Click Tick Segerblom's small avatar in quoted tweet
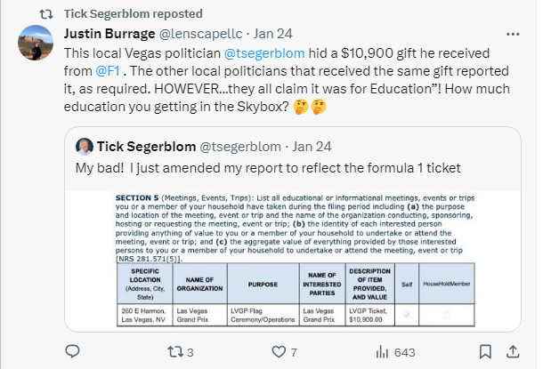This screenshot has height=369, width=551. coord(84,146)
